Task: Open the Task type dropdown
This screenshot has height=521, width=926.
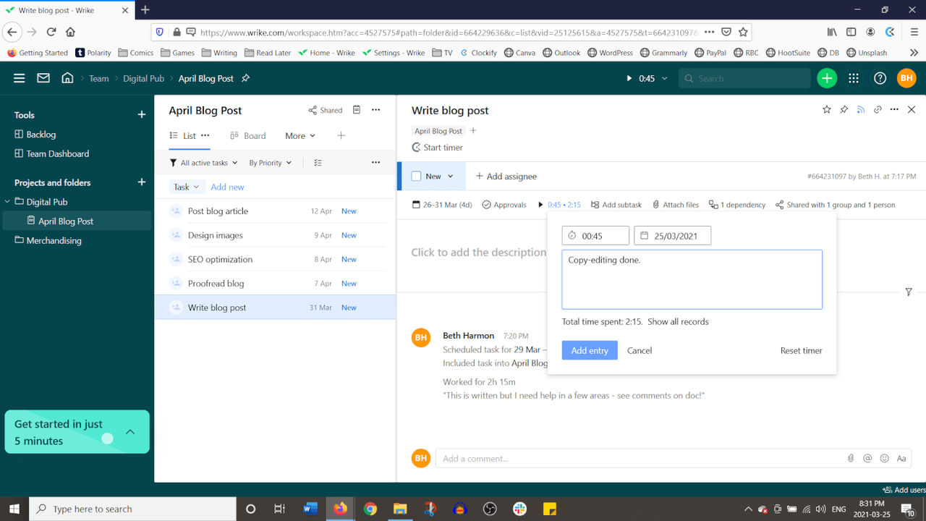Action: 186,186
